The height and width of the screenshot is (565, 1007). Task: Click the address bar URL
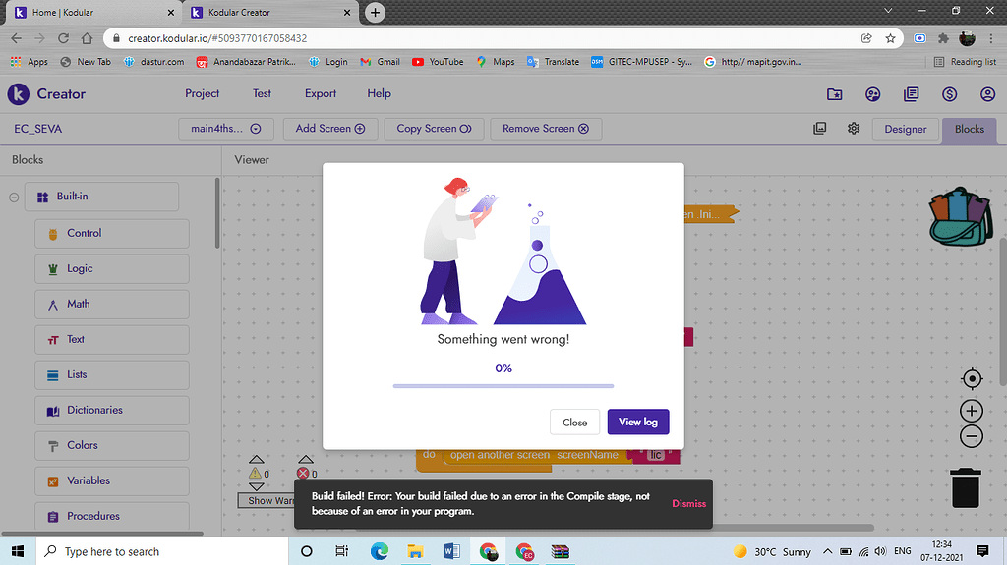217,38
